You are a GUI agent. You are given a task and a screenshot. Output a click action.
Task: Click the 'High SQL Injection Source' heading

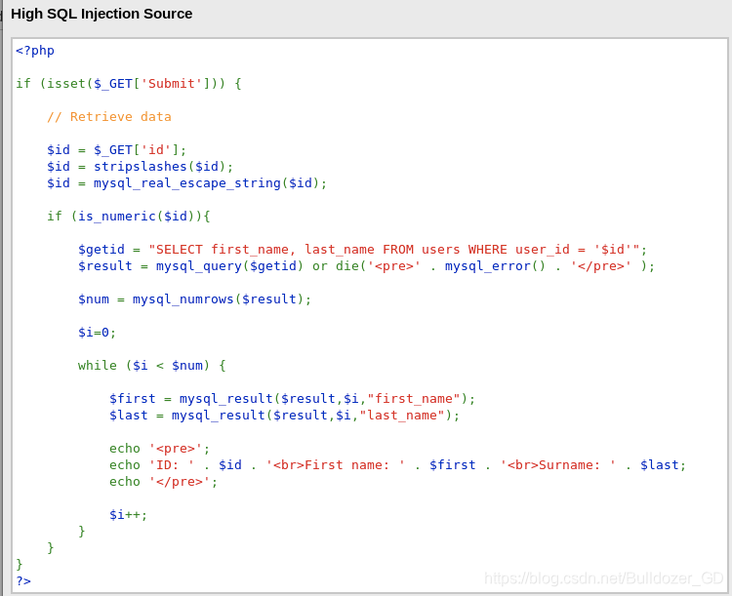coord(102,14)
